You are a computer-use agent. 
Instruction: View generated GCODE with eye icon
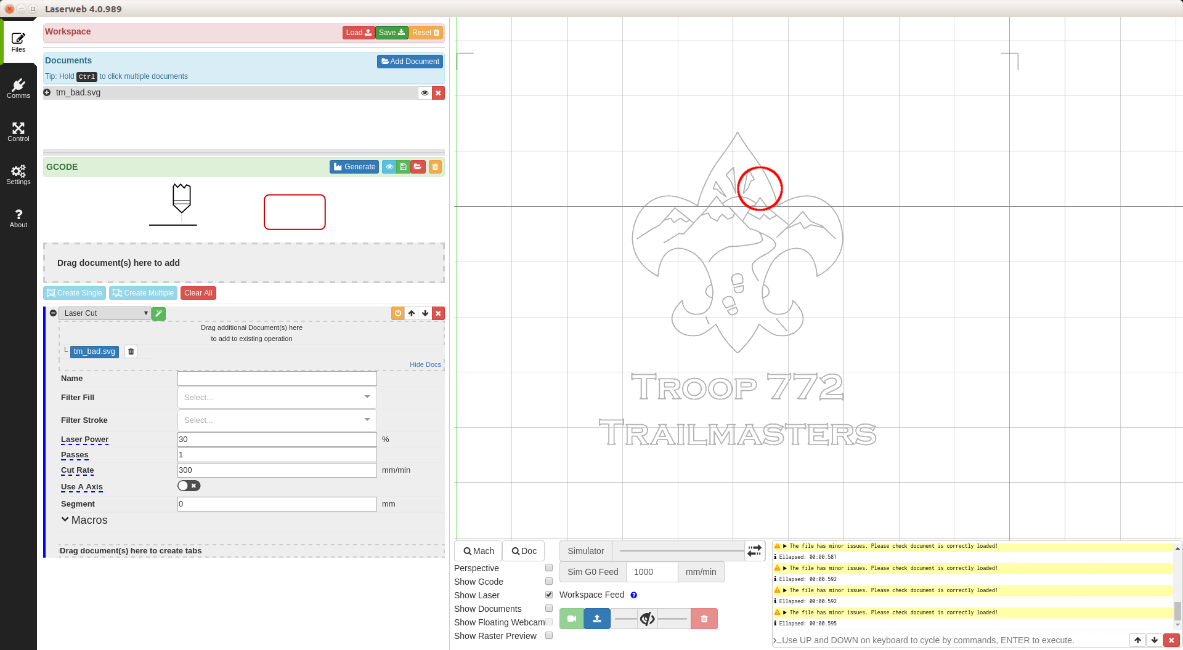pyautogui.click(x=389, y=167)
